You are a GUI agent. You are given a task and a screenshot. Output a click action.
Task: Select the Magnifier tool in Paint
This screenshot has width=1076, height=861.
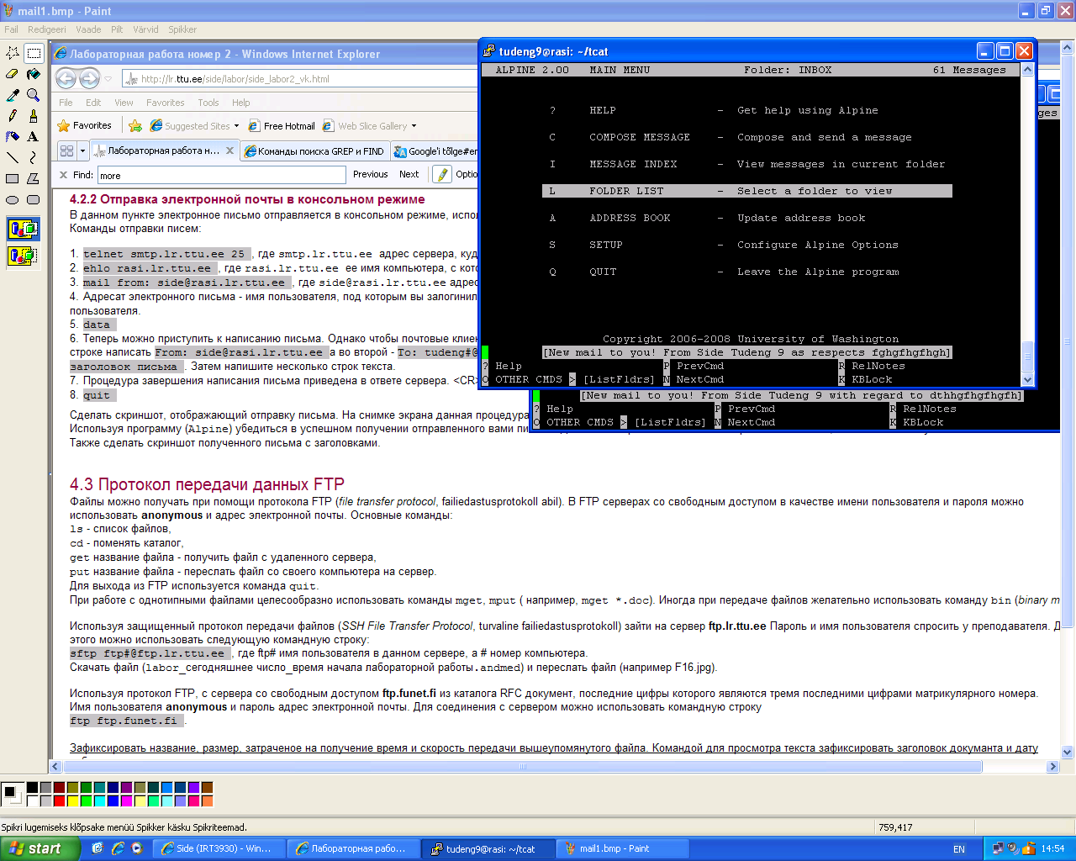tap(34, 95)
